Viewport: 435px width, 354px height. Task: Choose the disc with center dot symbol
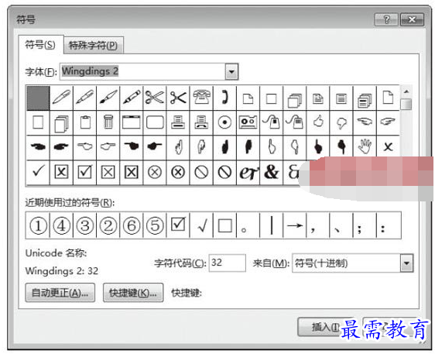point(224,122)
